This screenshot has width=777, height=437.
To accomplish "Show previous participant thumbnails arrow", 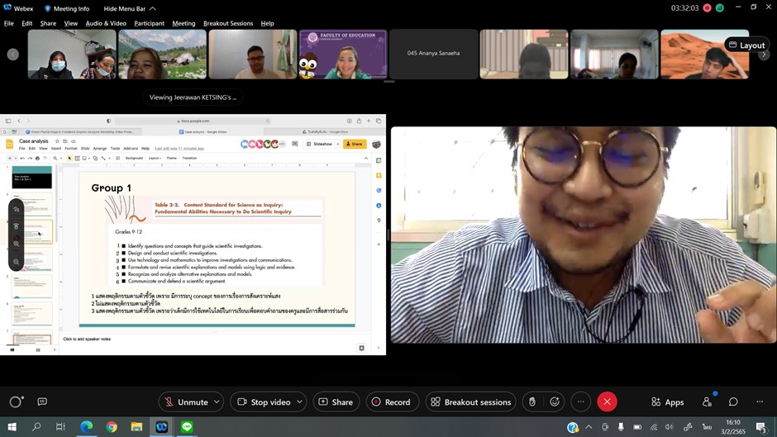I will tap(13, 55).
